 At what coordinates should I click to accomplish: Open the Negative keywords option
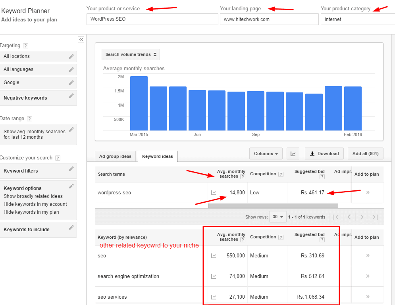pyautogui.click(x=38, y=98)
